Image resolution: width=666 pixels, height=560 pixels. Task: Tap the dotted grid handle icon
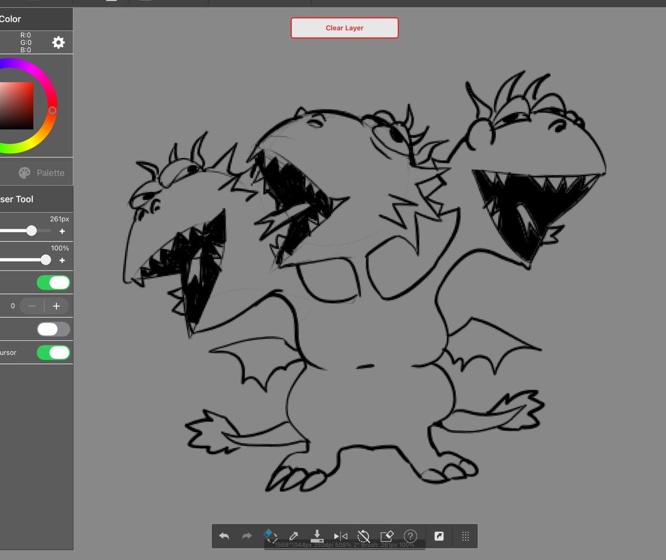pyautogui.click(x=466, y=536)
